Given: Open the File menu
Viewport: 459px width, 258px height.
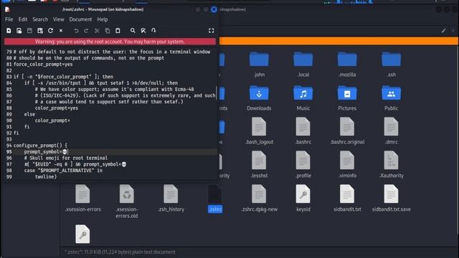Looking at the screenshot, I should [9, 19].
